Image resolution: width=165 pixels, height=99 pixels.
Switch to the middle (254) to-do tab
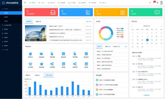pyautogui.click(x=108, y=47)
